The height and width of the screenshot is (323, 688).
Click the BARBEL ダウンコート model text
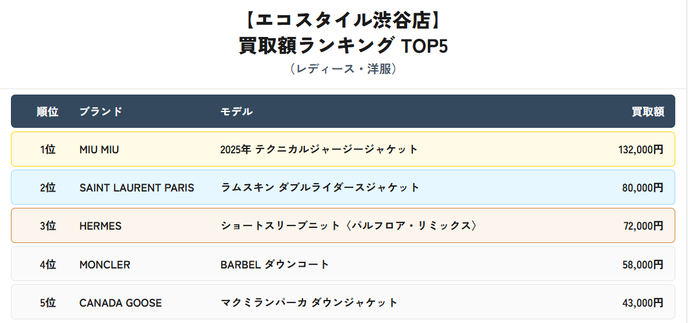[x=275, y=265]
